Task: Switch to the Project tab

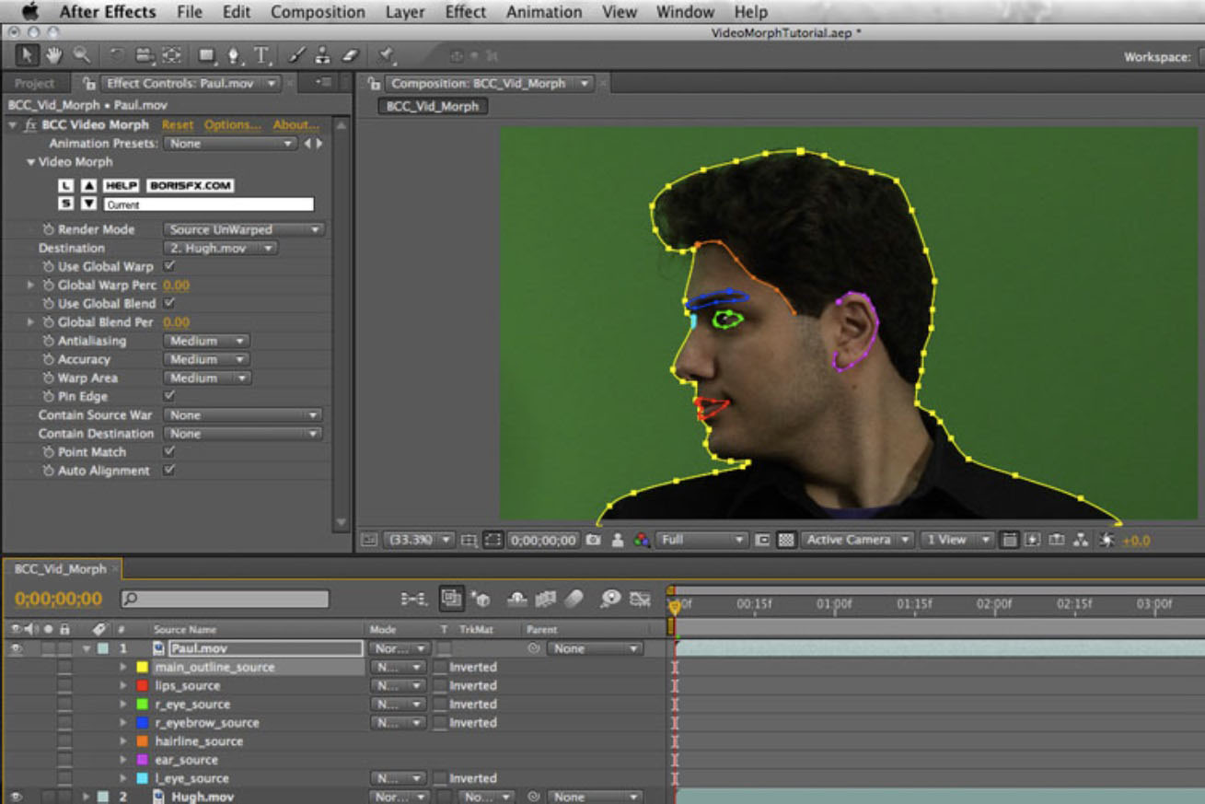Action: (x=35, y=83)
